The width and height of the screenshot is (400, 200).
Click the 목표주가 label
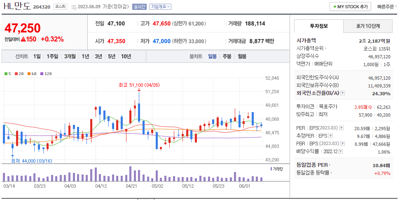click(328, 107)
